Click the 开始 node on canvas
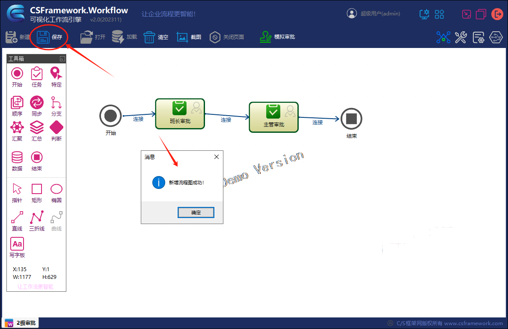 coord(110,116)
